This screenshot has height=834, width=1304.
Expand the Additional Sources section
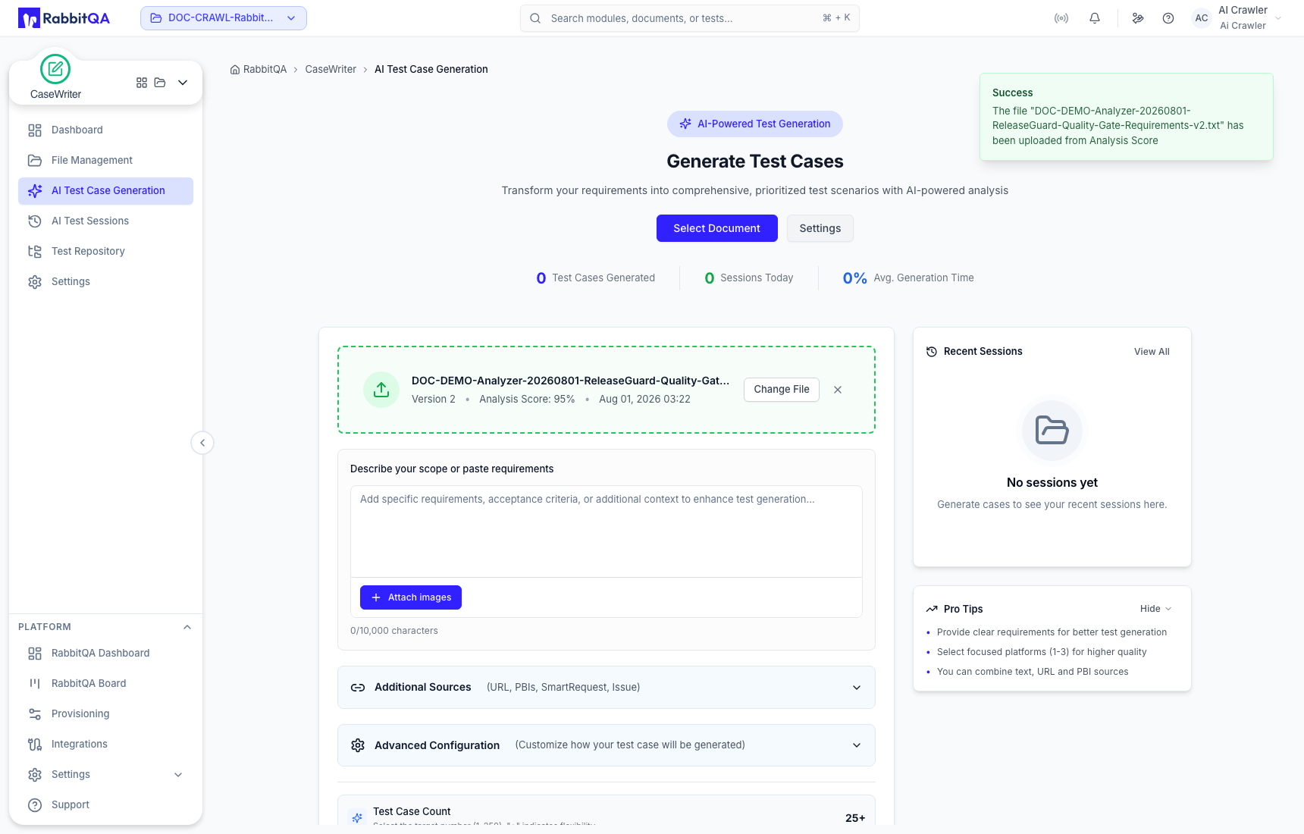click(607, 688)
